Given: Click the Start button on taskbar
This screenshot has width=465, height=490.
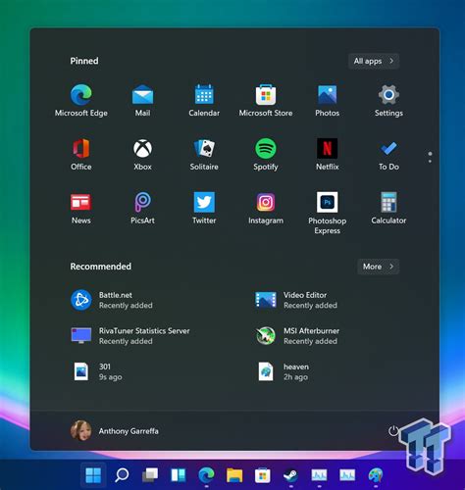Looking at the screenshot, I should [93, 475].
